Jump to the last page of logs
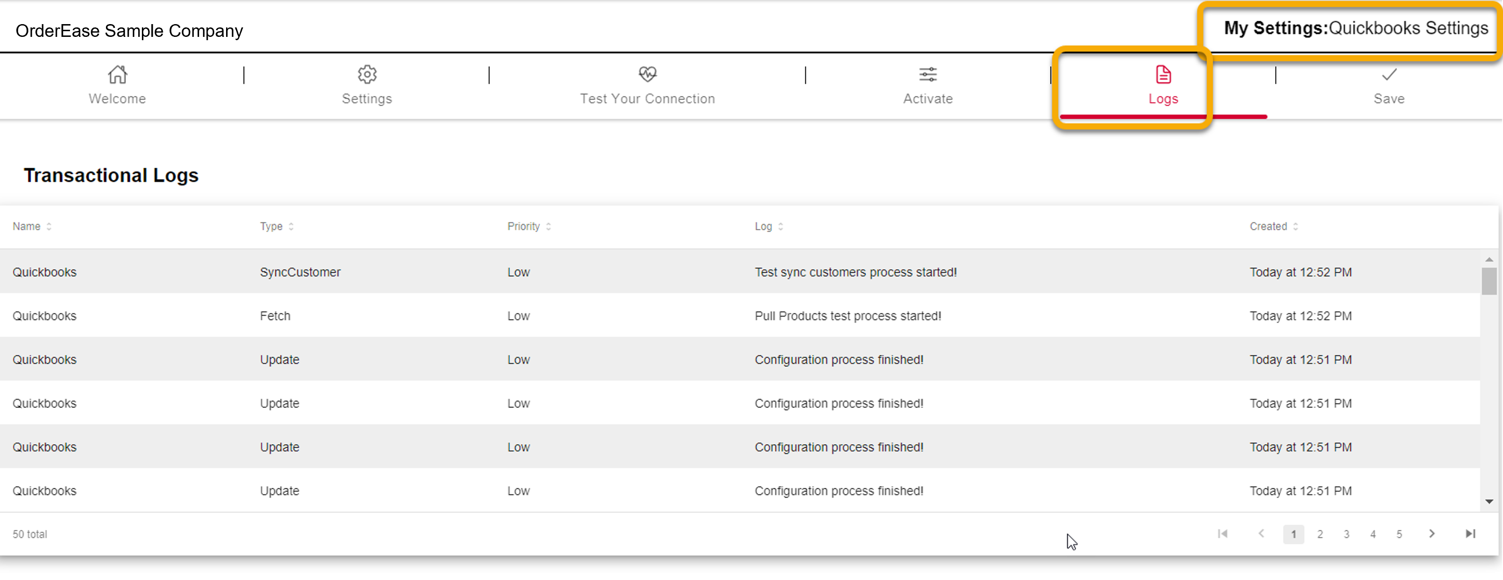1503x580 pixels. [x=1470, y=534]
